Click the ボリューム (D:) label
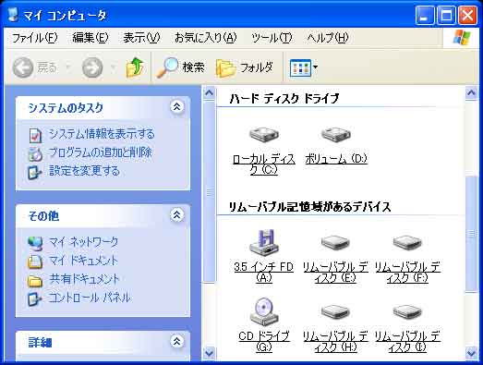This screenshot has width=483, height=365. [336, 159]
